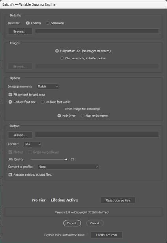
Task: Click the Export button
Action: tap(72, 223)
